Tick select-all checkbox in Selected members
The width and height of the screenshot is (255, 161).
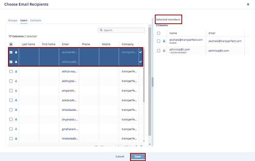[x=158, y=33]
